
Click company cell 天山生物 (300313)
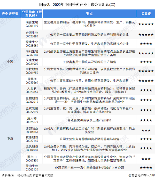tap(32, 168)
